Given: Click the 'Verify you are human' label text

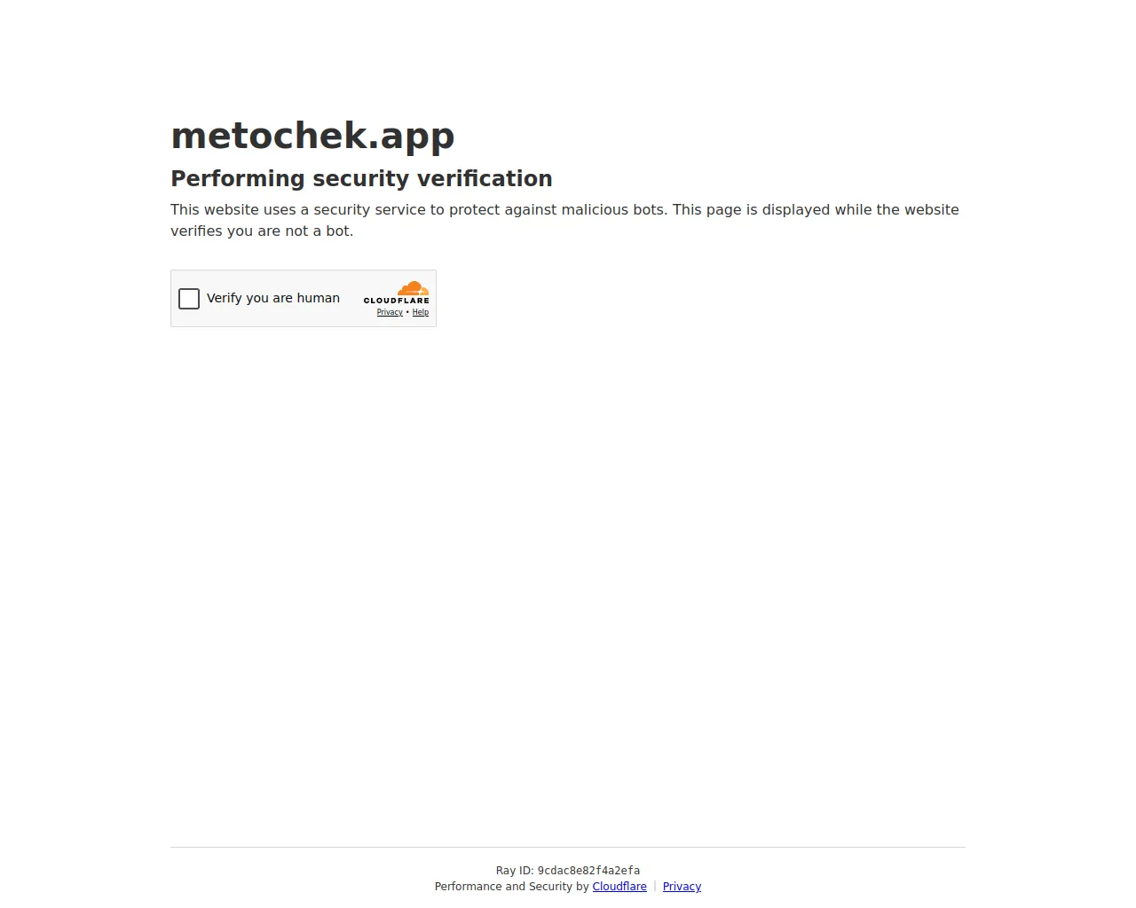Looking at the screenshot, I should pyautogui.click(x=273, y=298).
